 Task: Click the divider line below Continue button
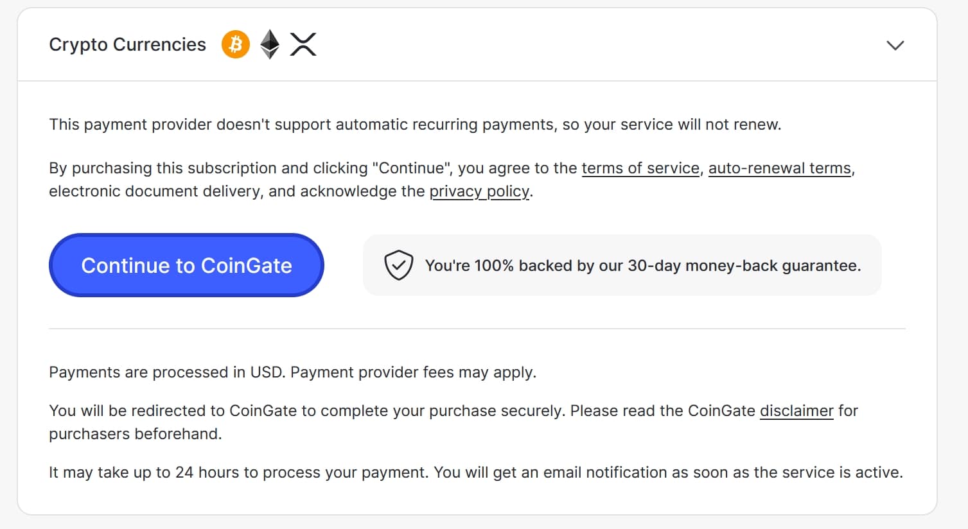pyautogui.click(x=477, y=329)
